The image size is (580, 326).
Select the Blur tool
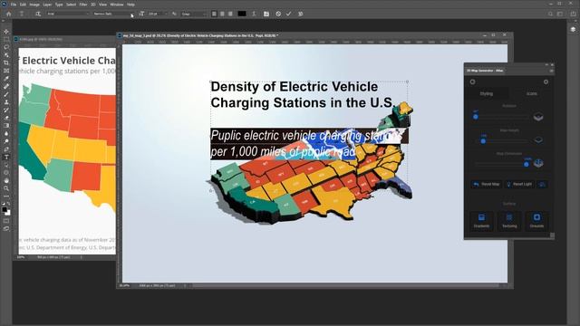[x=6, y=133]
